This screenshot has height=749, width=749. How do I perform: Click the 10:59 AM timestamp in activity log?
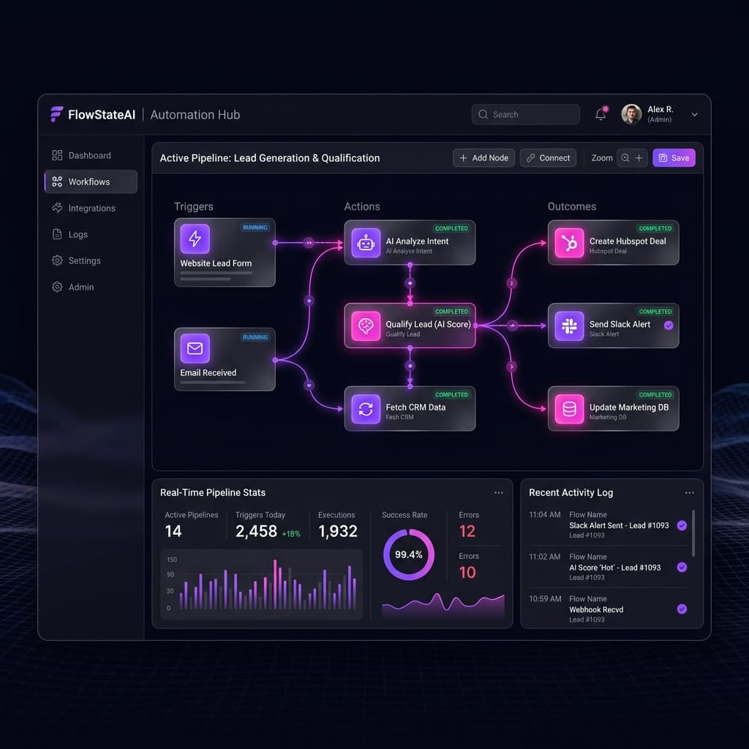(545, 598)
